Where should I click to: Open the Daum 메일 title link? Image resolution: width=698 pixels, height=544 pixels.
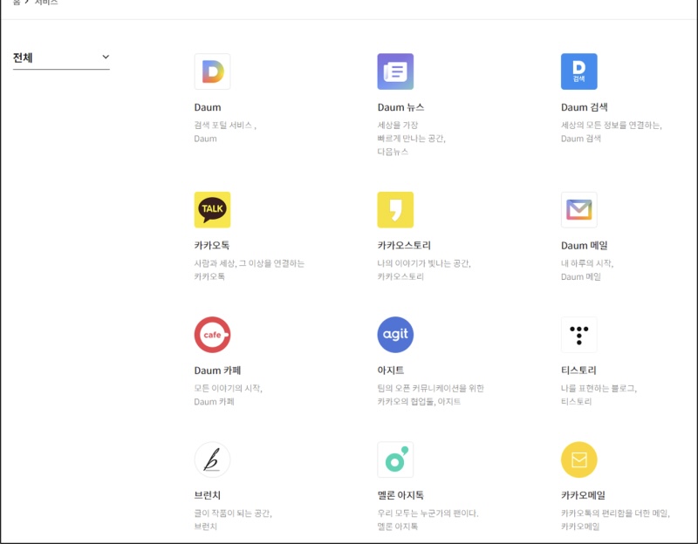(584, 246)
